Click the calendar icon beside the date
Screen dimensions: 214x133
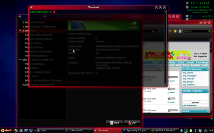point(187,7)
